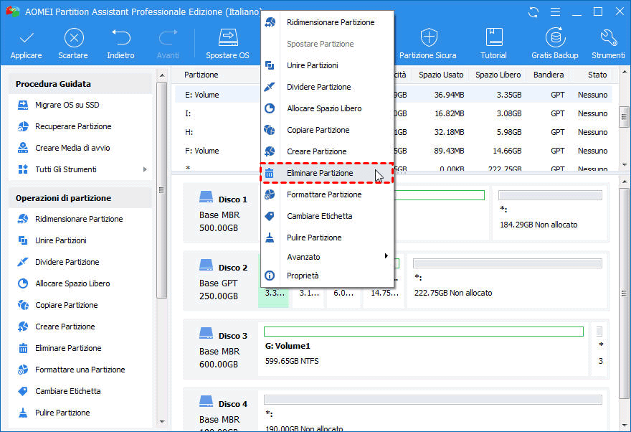
Task: Click the Scartare discard toolbar icon
Action: [74, 38]
